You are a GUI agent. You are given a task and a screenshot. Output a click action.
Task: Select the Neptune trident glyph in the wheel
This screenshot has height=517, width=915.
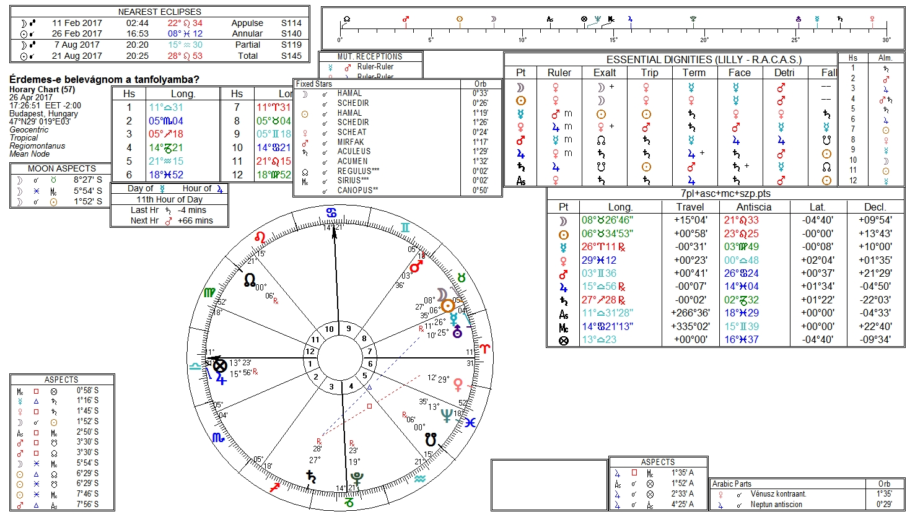click(x=446, y=416)
